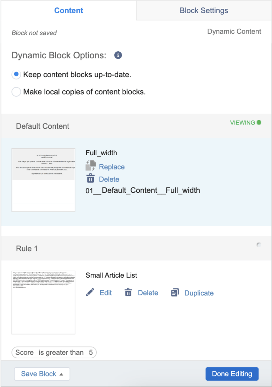The image size is (272, 387).
Task: Click the Duplicate icon for Small Article List
Action: [x=175, y=293]
